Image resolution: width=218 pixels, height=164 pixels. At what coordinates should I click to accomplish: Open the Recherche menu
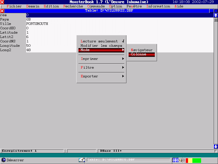click(73, 6)
